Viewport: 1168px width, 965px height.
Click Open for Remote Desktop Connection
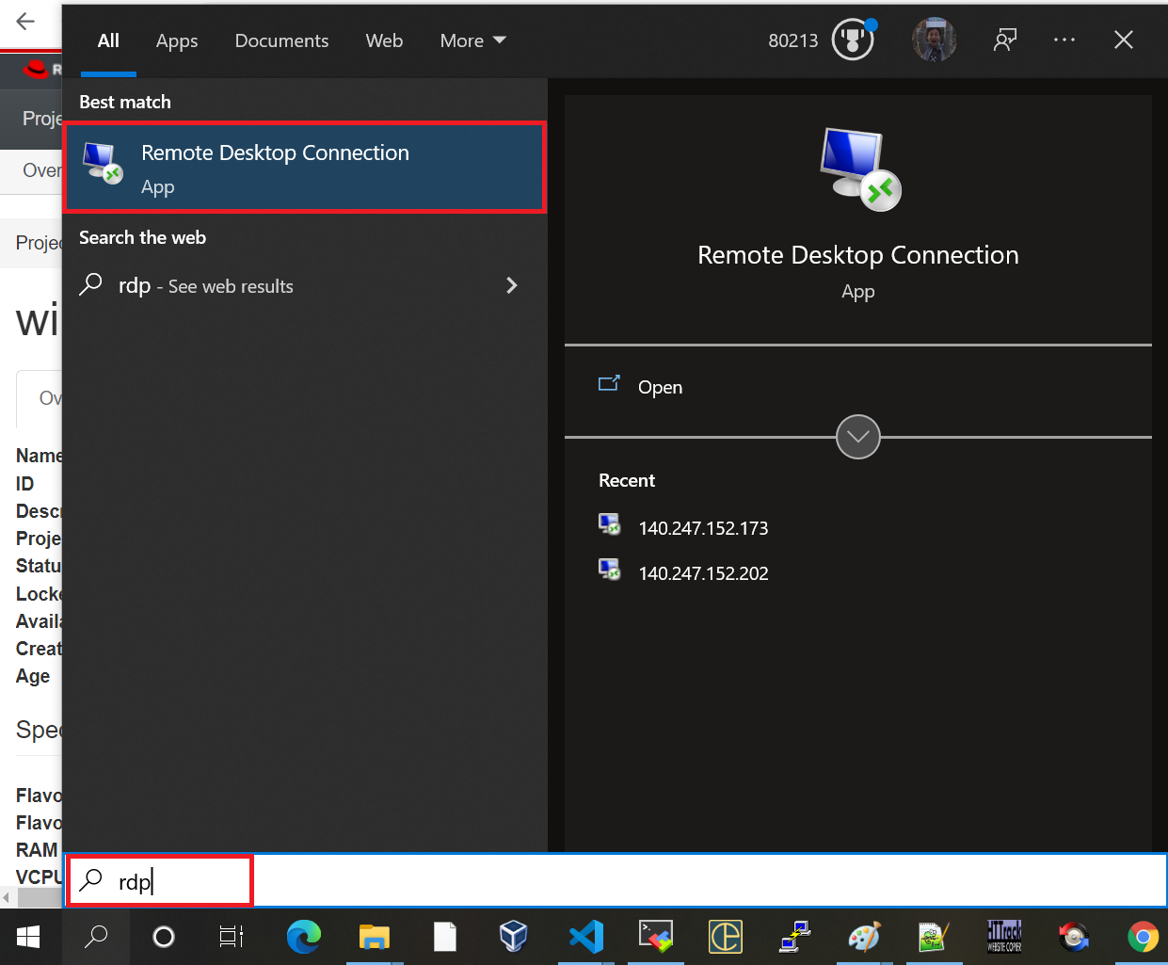(660, 387)
